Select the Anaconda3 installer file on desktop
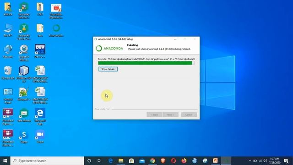293x165 pixels. tap(56, 30)
